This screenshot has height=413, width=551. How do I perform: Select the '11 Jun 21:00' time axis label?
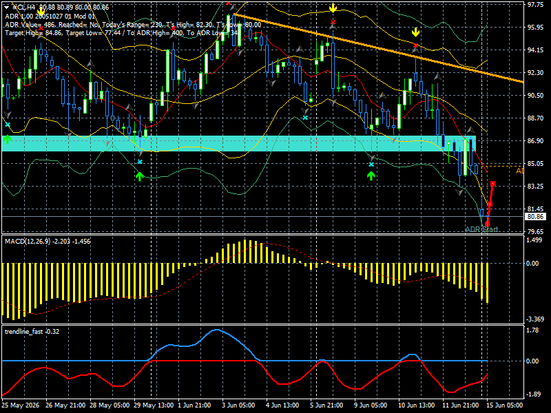click(x=460, y=405)
